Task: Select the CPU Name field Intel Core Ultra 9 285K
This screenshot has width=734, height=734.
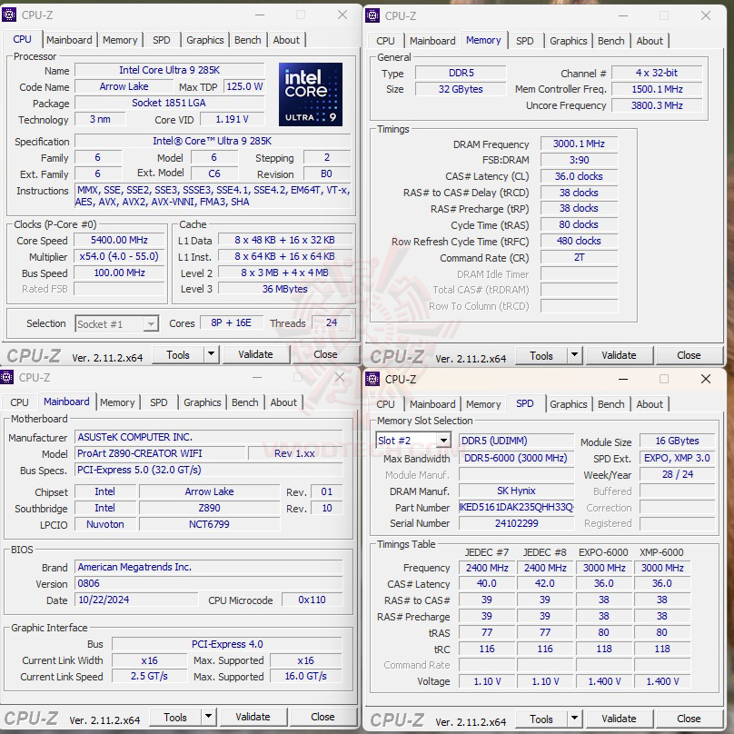Action: (170, 70)
